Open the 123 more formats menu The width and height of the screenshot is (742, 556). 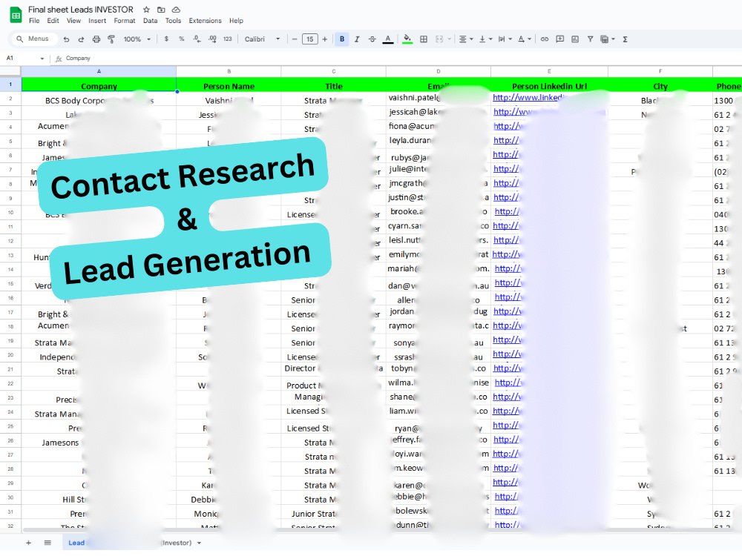coord(228,39)
